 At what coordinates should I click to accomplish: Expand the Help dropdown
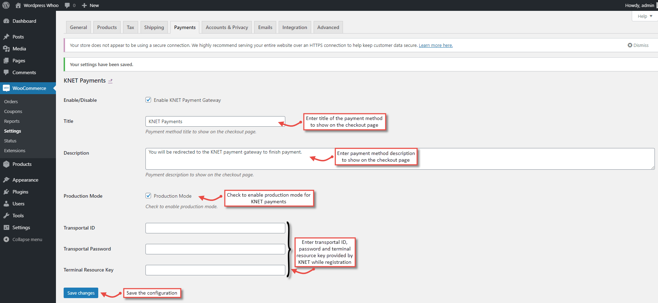(x=645, y=16)
